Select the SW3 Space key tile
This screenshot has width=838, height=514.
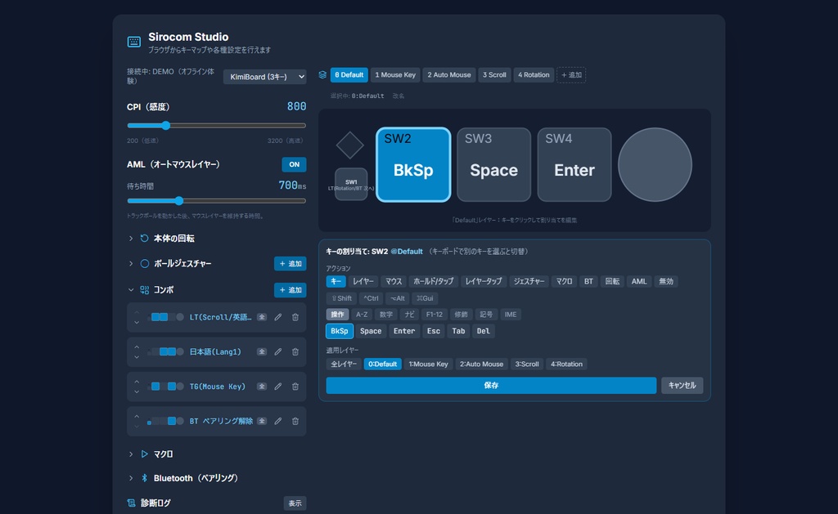(x=493, y=164)
